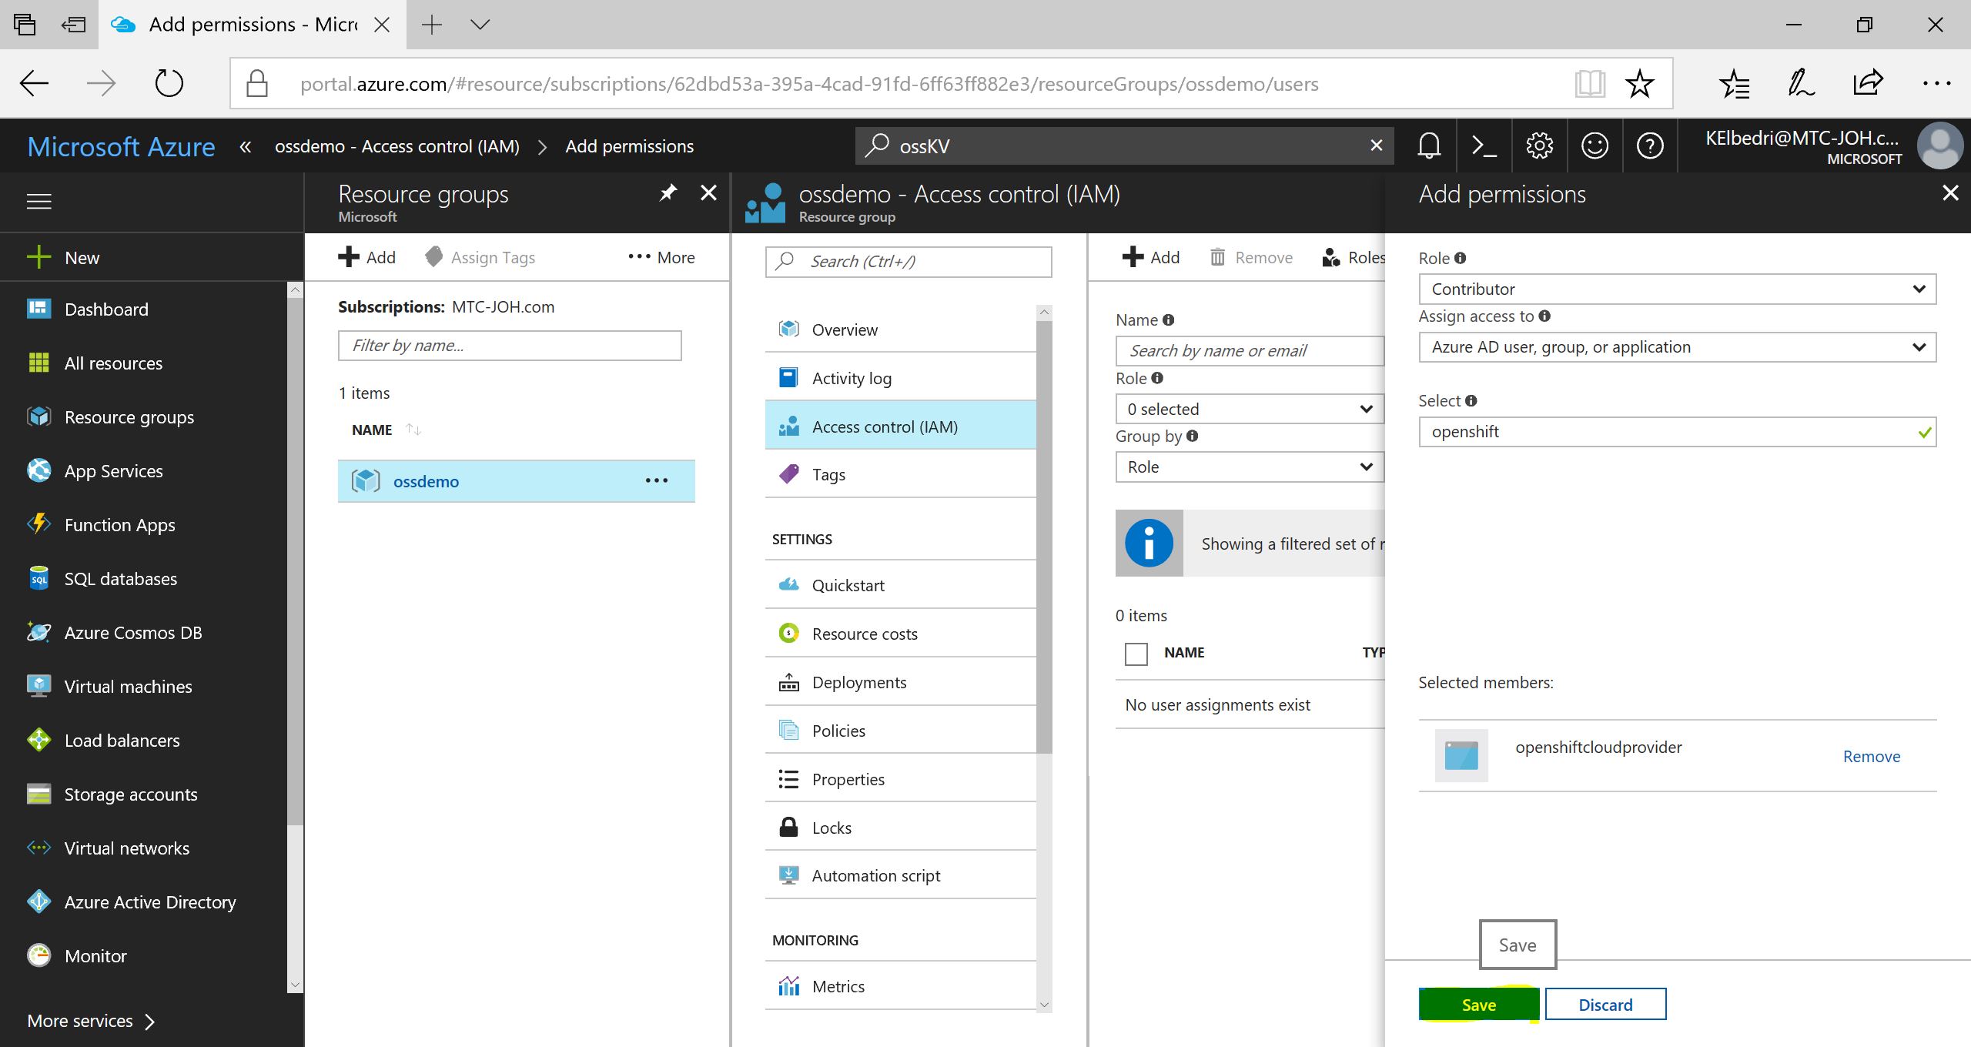Open portal settings gear icon

pyautogui.click(x=1539, y=146)
